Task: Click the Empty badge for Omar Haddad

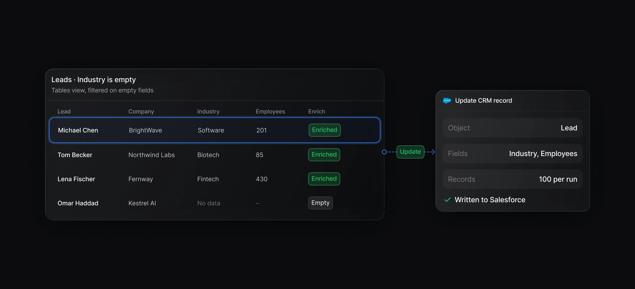Action: tap(321, 203)
